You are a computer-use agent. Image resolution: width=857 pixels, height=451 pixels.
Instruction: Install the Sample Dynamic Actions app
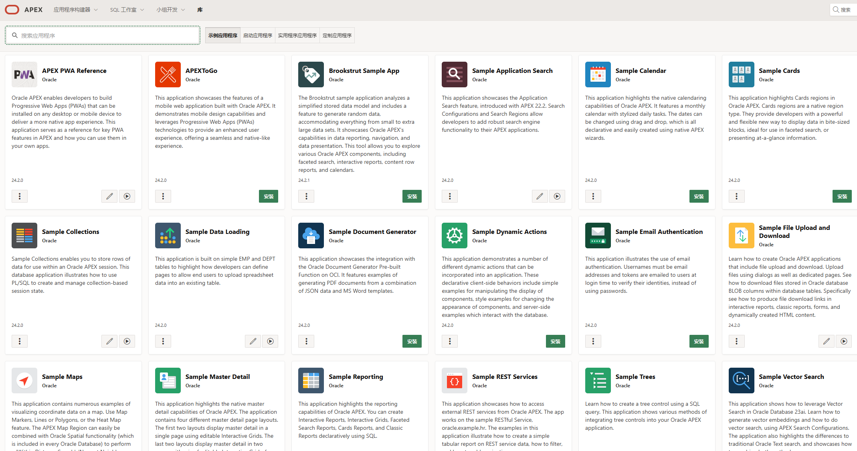pos(556,341)
